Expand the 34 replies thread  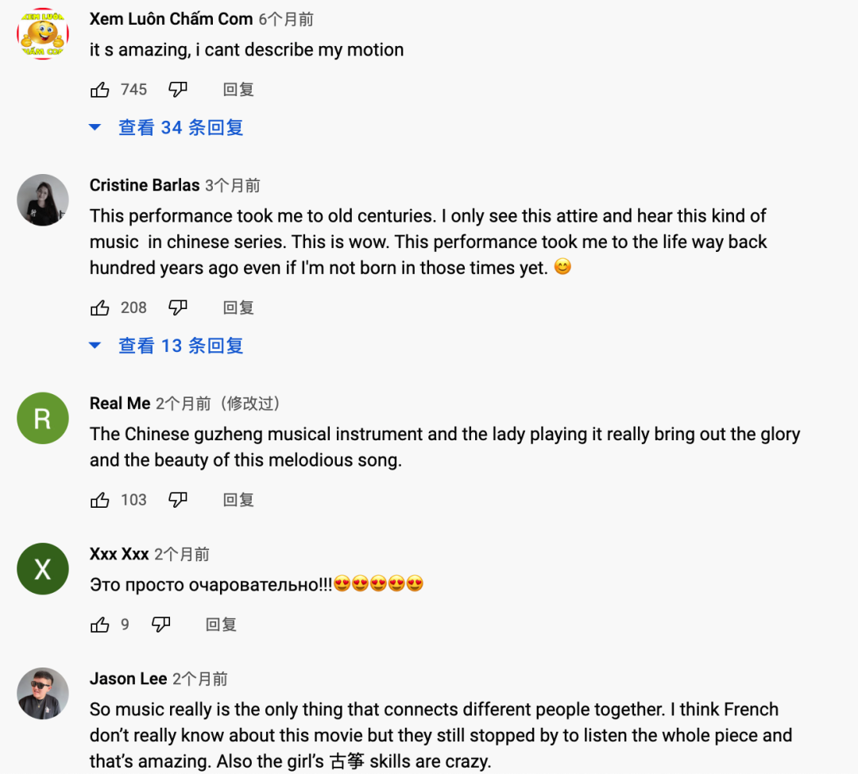(180, 127)
